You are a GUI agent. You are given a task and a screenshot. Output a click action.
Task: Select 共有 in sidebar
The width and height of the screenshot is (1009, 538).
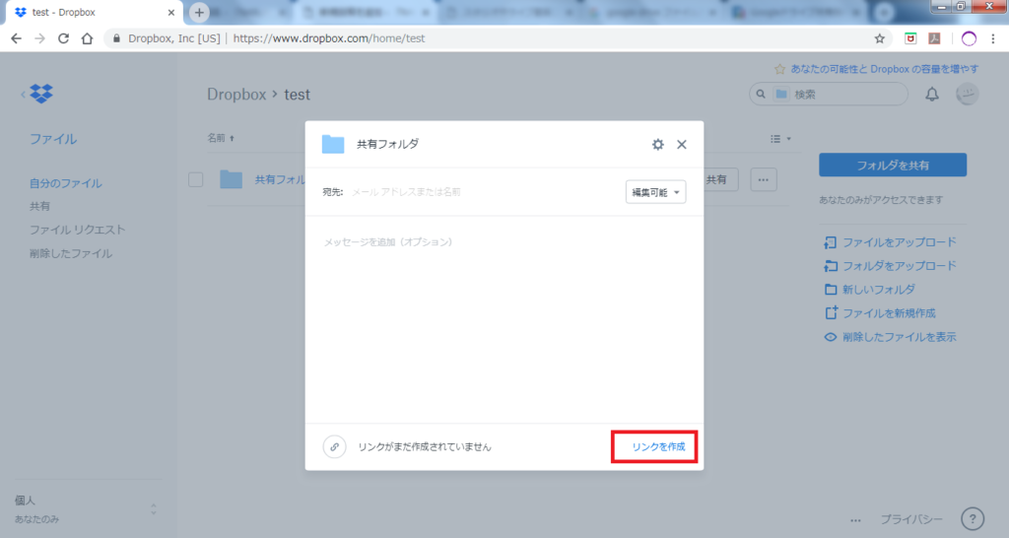[x=39, y=206]
